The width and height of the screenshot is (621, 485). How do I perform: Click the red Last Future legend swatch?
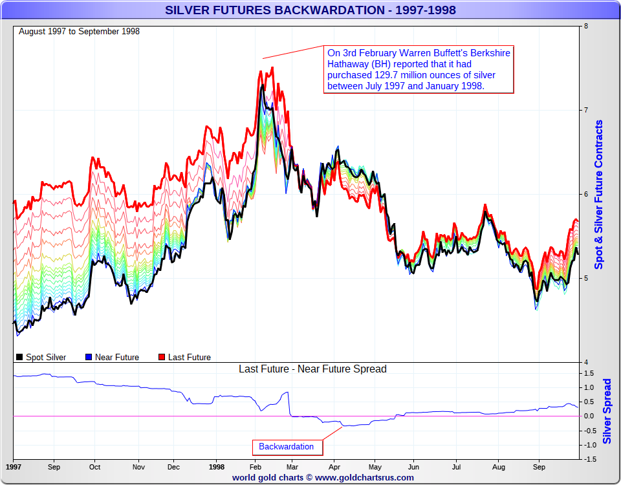(x=161, y=357)
